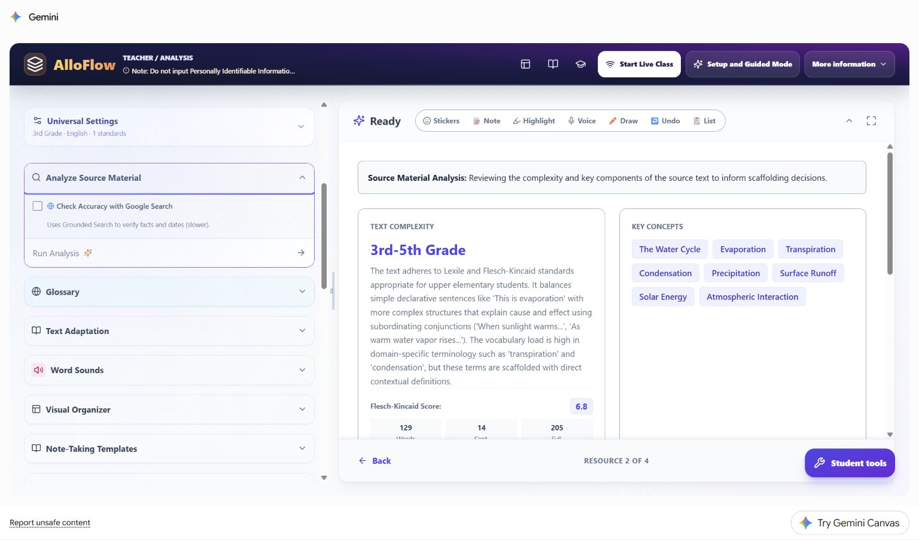
Task: Click the Glossary globe icon
Action: [36, 292]
